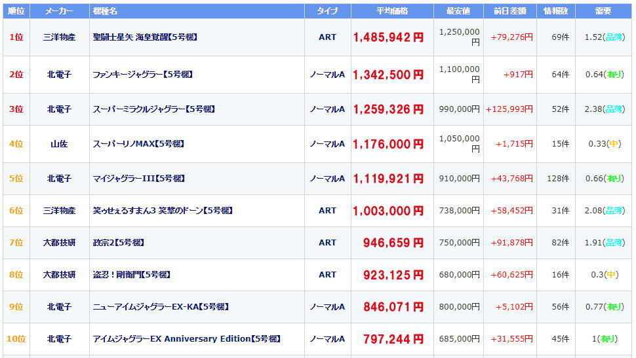Click average price 1,003,000円
636x358 pixels.
tap(388, 211)
